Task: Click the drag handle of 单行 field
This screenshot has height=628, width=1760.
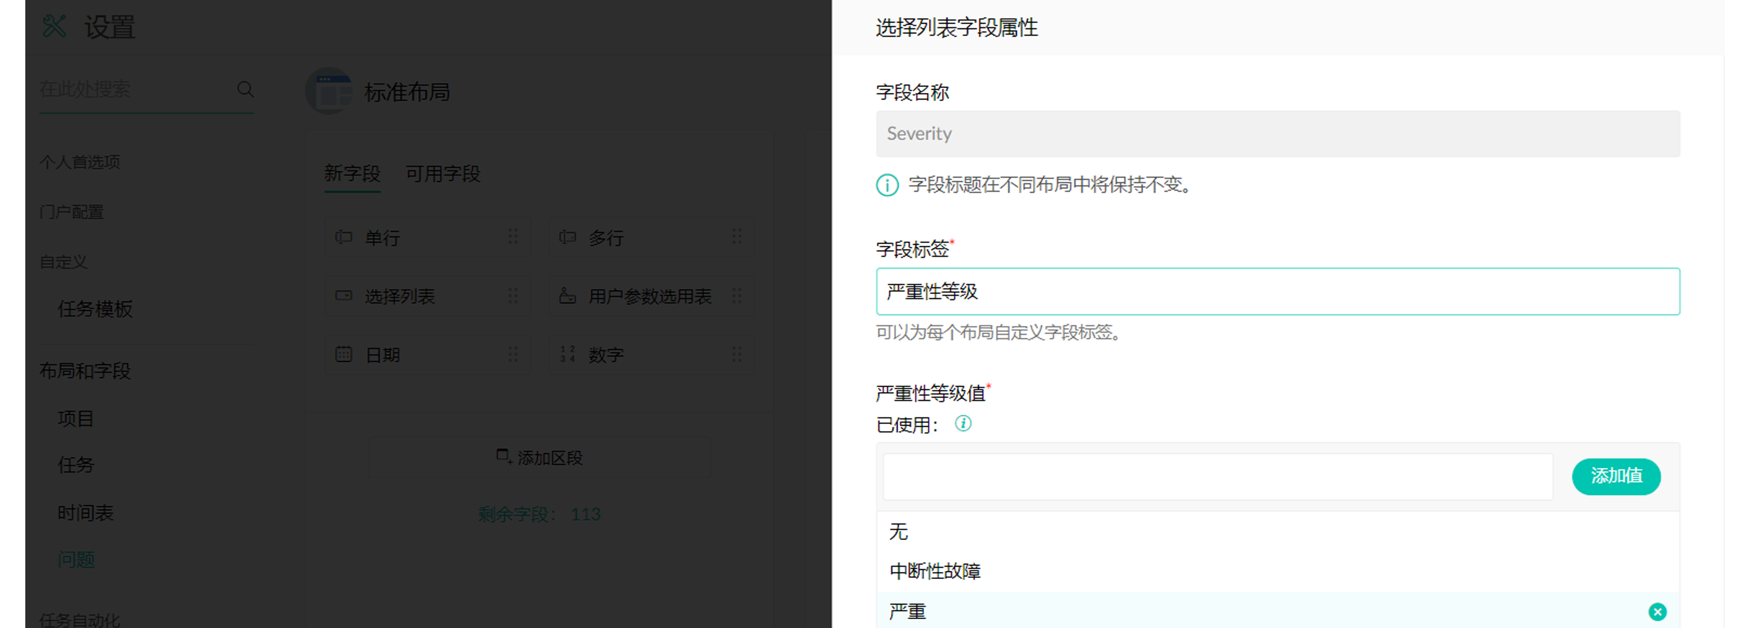Action: click(513, 236)
